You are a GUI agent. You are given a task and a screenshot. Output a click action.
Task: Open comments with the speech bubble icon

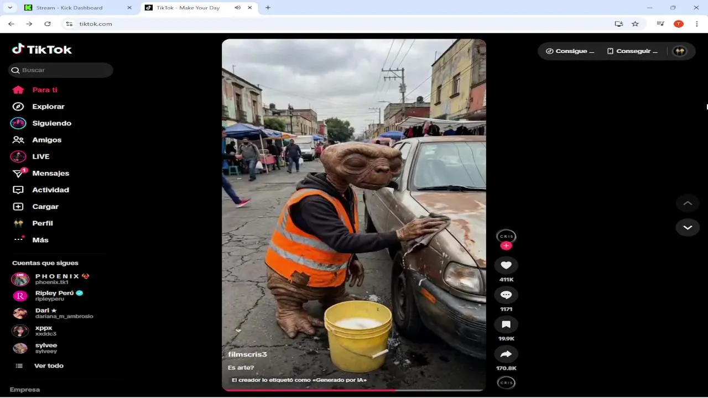click(x=506, y=295)
